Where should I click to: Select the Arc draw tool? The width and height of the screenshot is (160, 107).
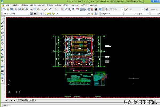2,36
